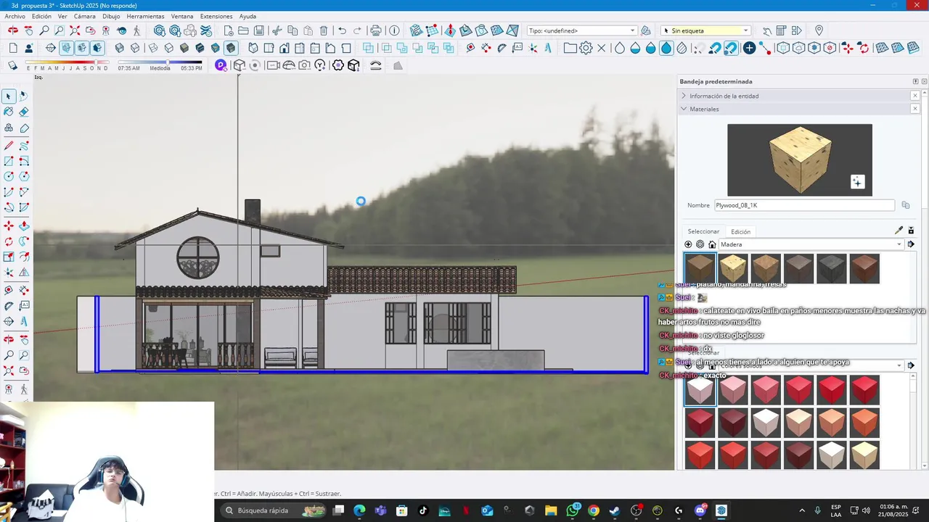Toggle X-Ray face style
929x522 pixels.
(x=120, y=48)
